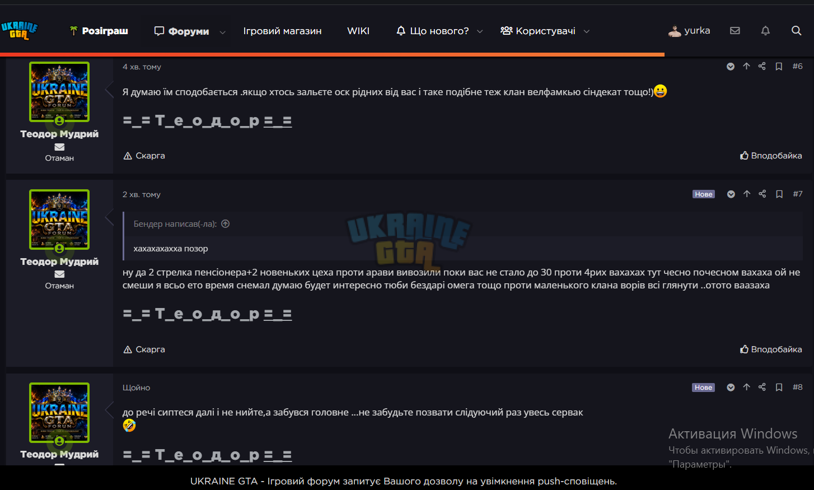Screen dimensions: 814x490
Task: Click the up arrow on post #6
Action: pos(746,66)
